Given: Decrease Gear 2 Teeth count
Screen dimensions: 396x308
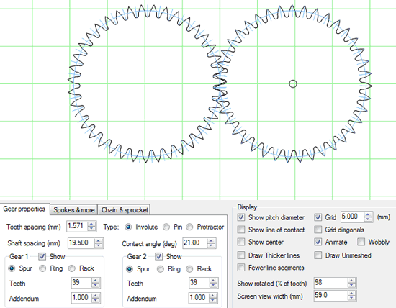Looking at the screenshot, I should [213, 285].
